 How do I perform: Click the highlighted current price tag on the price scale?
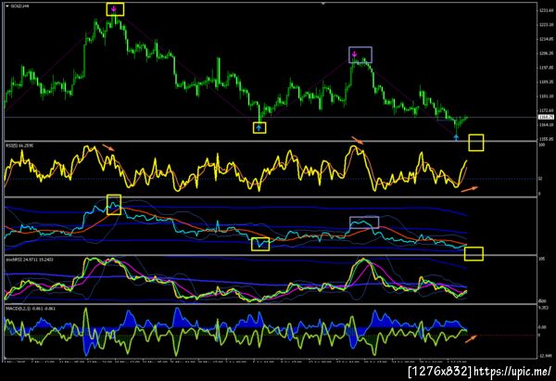tap(546, 117)
